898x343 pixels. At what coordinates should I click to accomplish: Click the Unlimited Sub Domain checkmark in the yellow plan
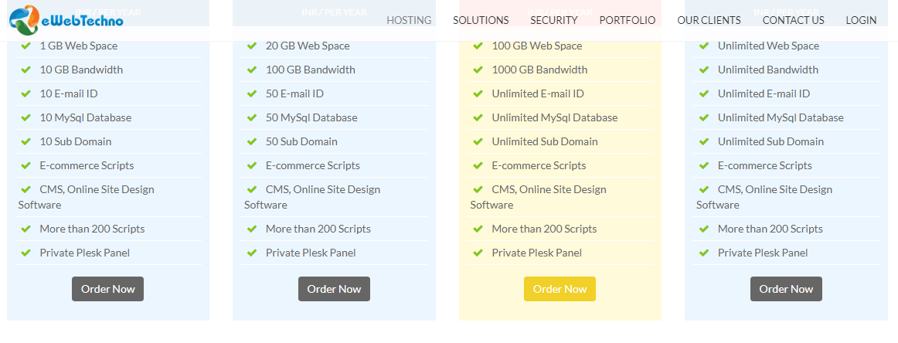click(478, 141)
